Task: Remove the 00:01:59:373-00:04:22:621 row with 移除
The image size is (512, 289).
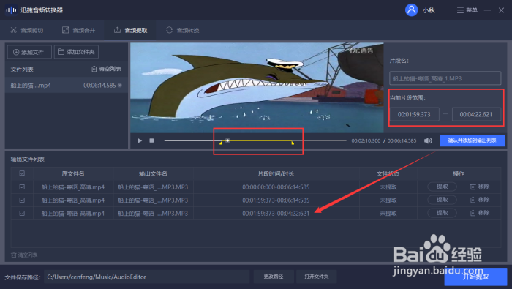Action: click(480, 213)
